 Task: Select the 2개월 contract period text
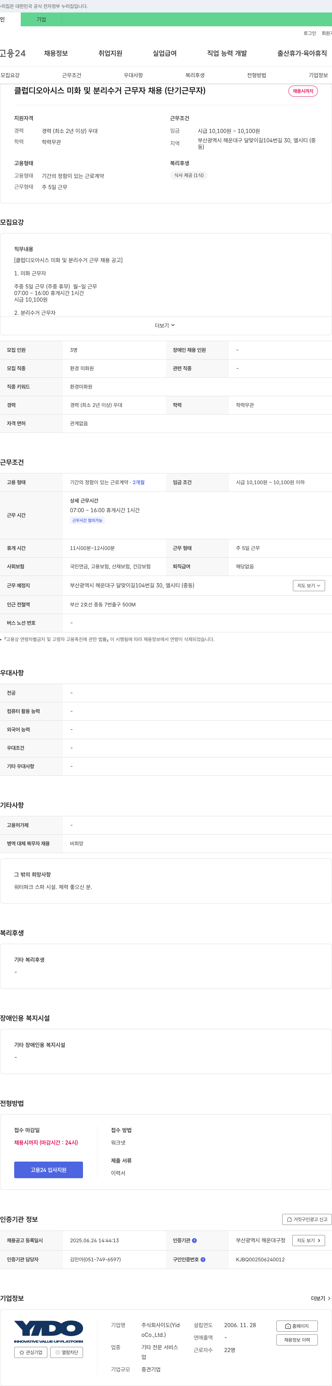point(139,483)
